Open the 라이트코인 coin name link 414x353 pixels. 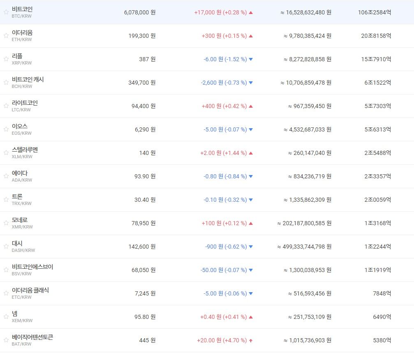(x=25, y=103)
